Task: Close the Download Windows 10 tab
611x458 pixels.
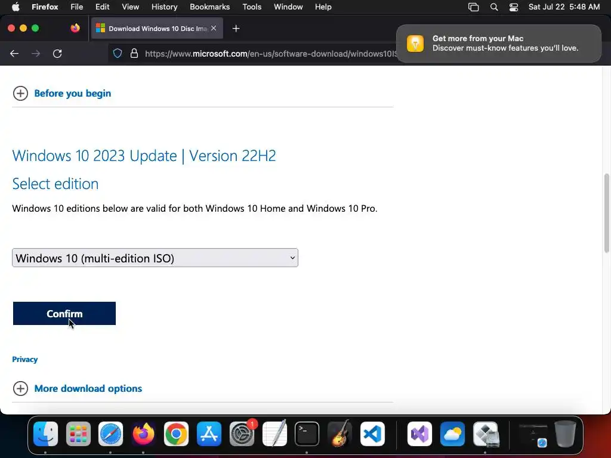Action: click(x=214, y=28)
